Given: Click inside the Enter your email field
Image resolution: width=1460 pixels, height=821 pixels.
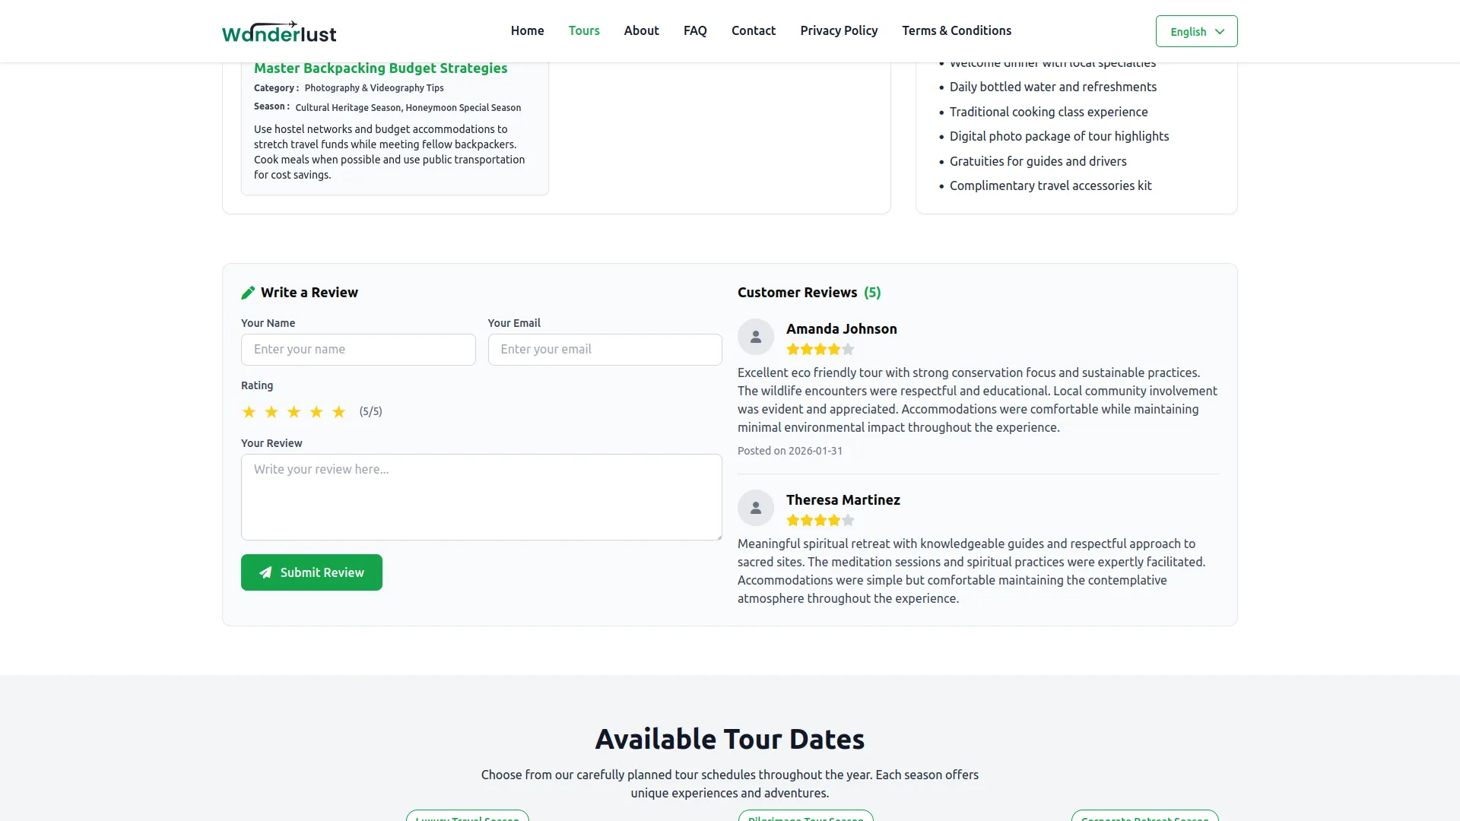Looking at the screenshot, I should [x=605, y=349].
